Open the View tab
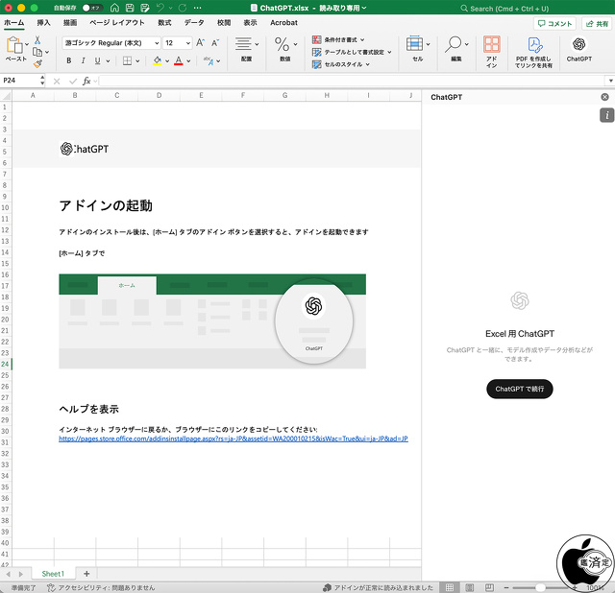Screen dimensions: 615x593 250,23
